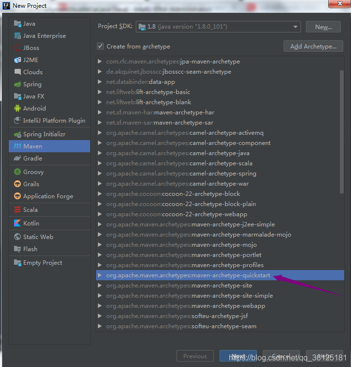Click the SDK folder icon in combo box
This screenshot has height=367, width=351.
142,27
